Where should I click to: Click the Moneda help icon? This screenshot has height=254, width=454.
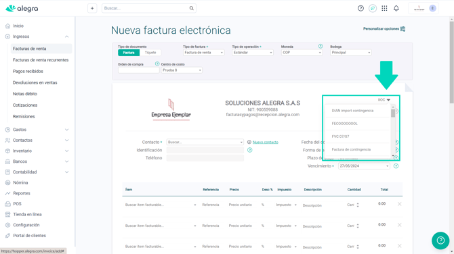pos(321,46)
